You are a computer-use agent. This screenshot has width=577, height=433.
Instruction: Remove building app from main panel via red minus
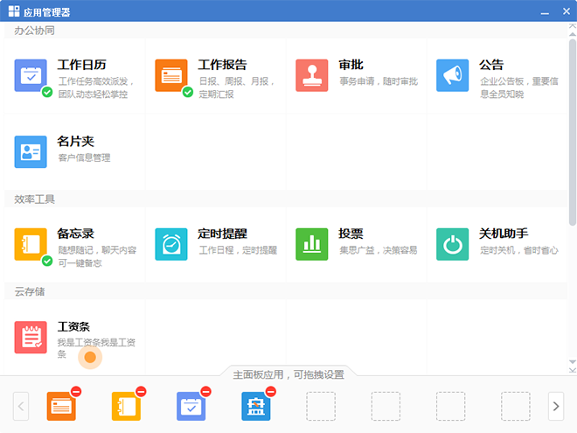coord(271,391)
